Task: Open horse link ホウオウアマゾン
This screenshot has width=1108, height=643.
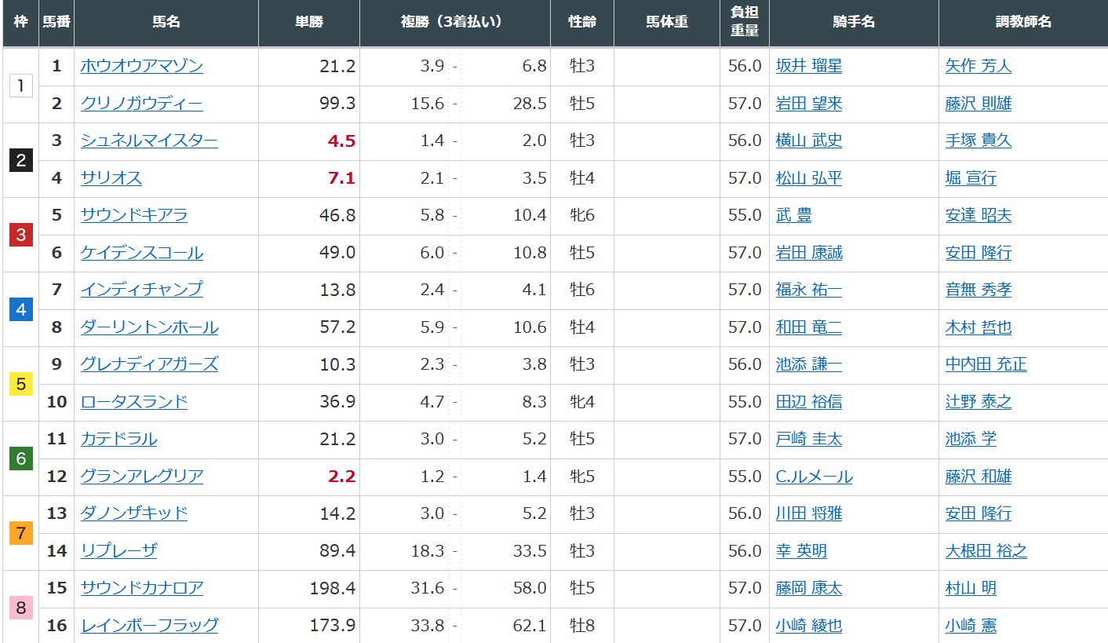Action: pos(141,66)
